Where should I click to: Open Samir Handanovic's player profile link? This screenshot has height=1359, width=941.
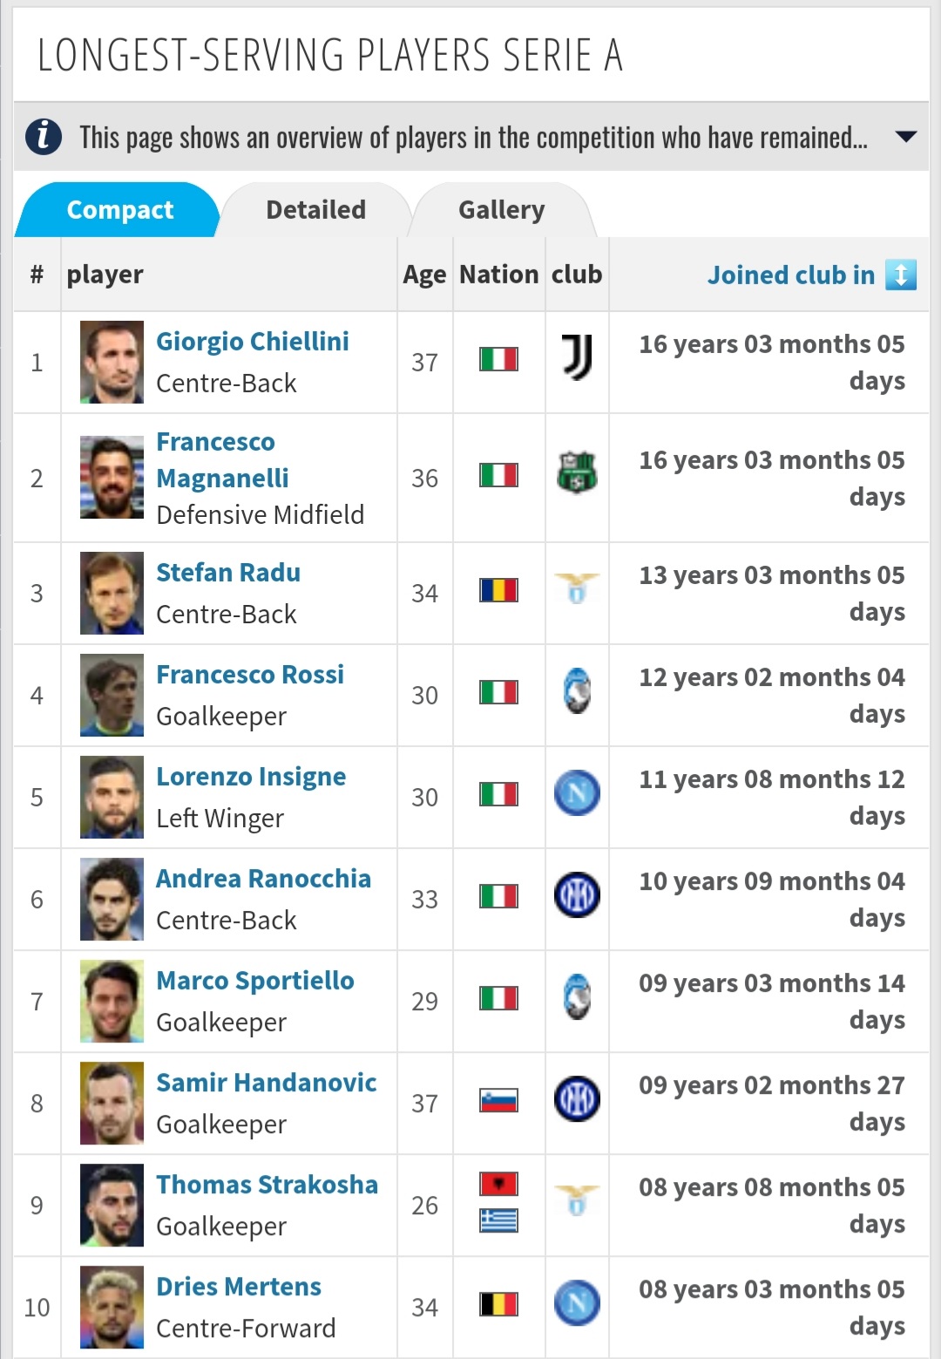tap(267, 1082)
